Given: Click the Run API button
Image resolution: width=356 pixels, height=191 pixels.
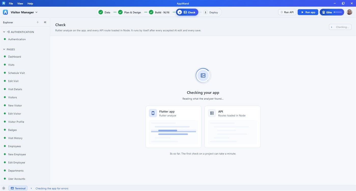Looking at the screenshot, I should tap(287, 12).
